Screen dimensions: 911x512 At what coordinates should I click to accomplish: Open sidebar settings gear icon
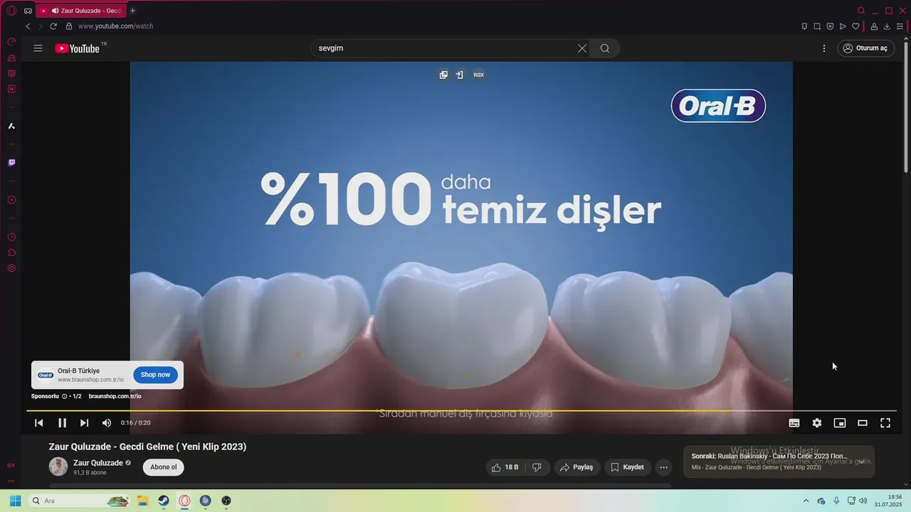tap(11, 268)
